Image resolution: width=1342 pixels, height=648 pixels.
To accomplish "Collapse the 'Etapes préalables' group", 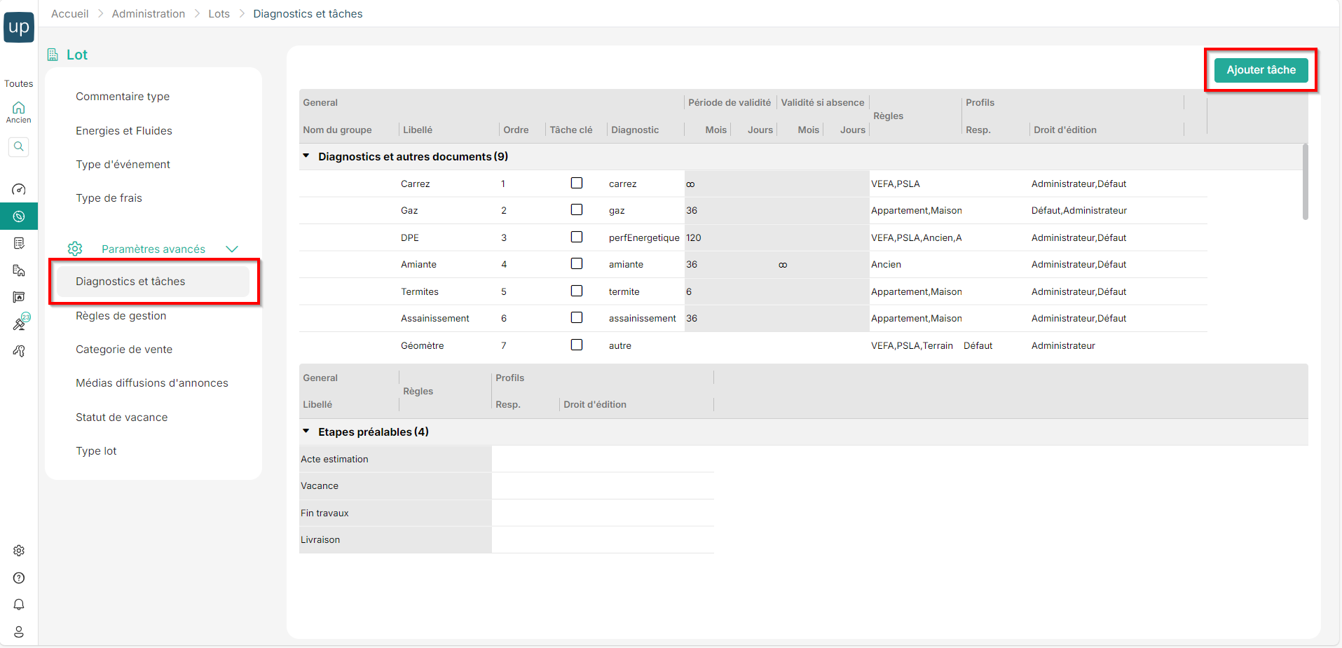I will coord(306,432).
